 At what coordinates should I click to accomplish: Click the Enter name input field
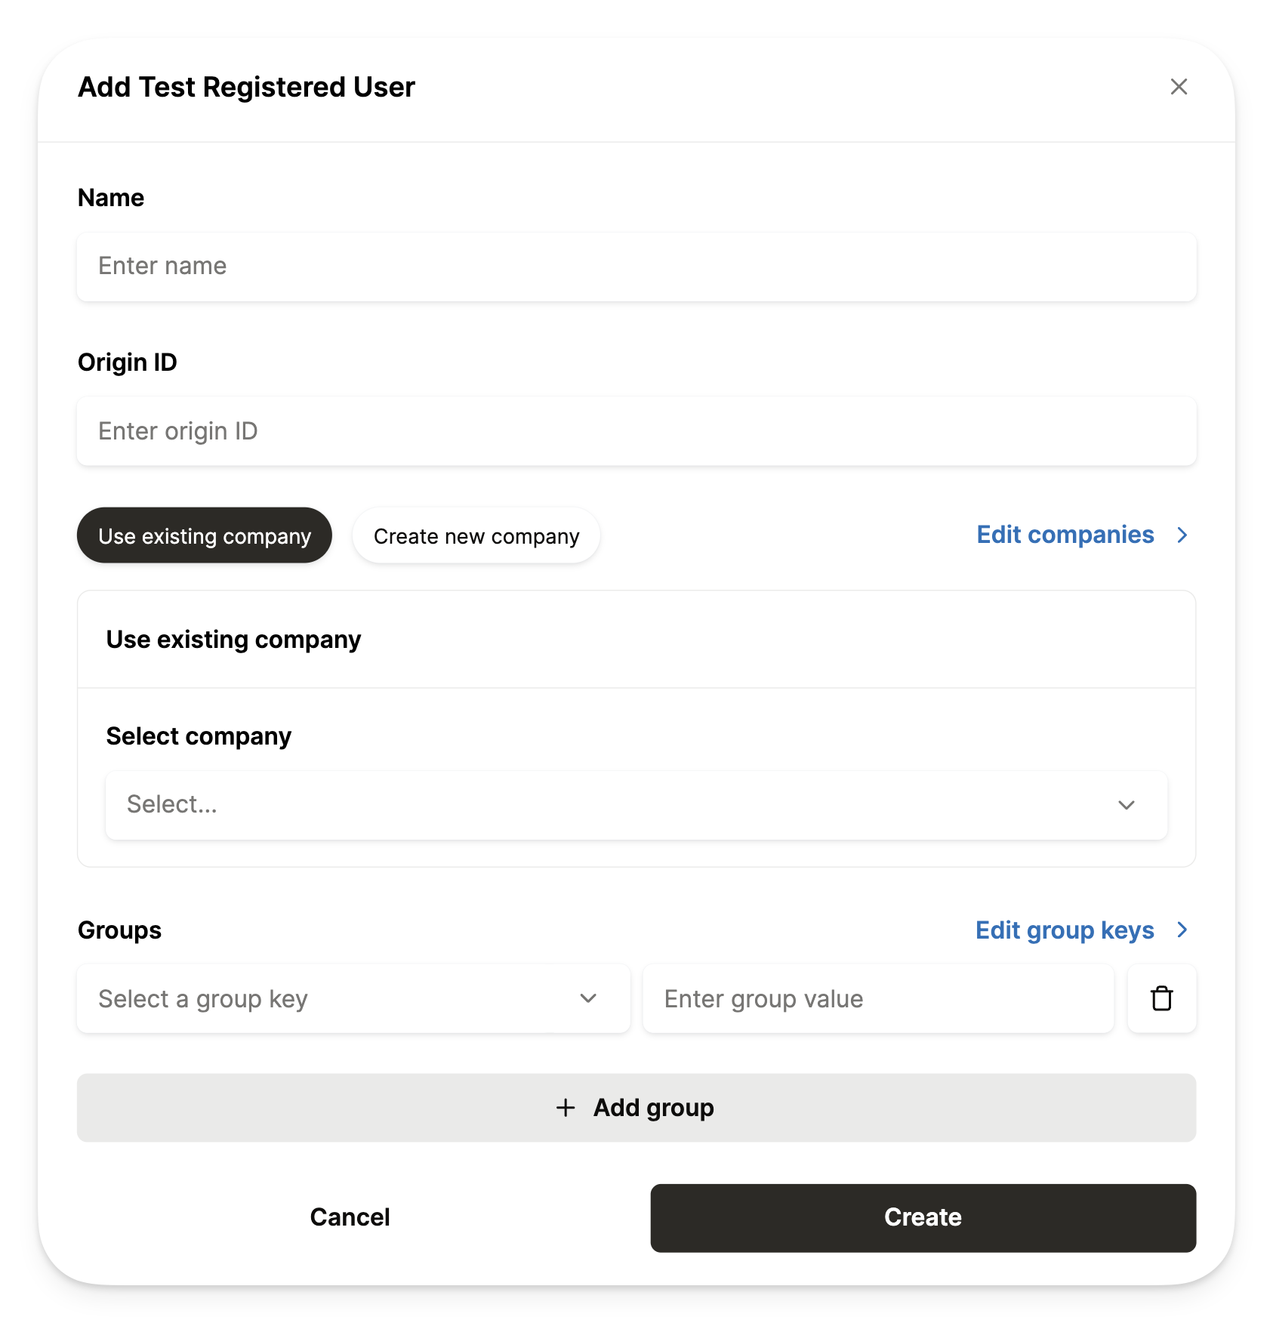coord(636,267)
